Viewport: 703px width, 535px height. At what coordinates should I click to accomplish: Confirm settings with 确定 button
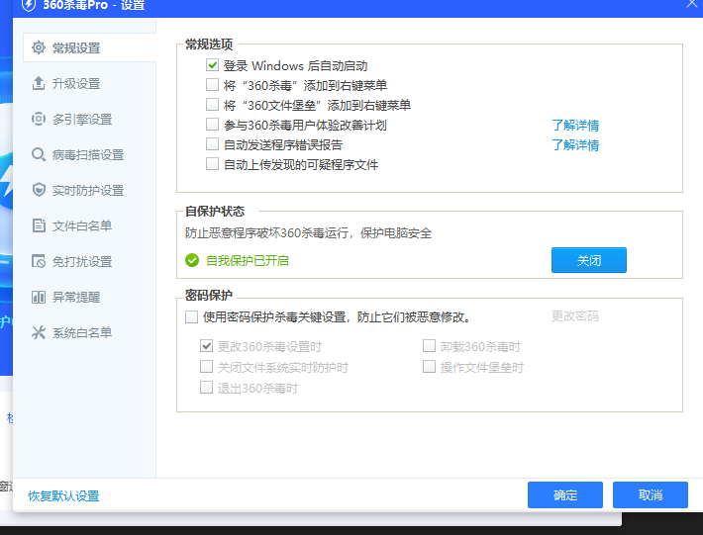tap(564, 494)
